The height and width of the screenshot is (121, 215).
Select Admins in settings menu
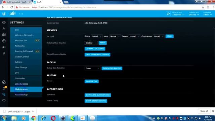pos(26,62)
